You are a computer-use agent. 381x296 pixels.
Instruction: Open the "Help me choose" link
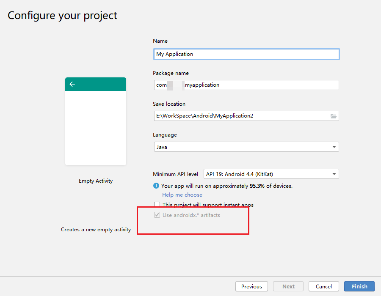[x=182, y=195]
